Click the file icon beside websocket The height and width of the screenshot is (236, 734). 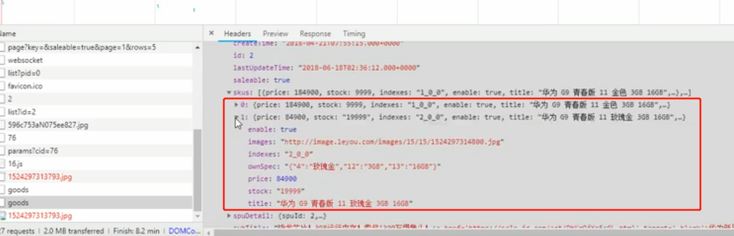2,60
